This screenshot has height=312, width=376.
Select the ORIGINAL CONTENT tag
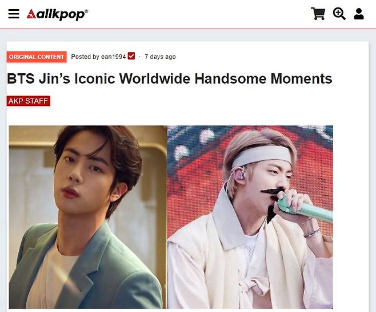pyautogui.click(x=37, y=57)
